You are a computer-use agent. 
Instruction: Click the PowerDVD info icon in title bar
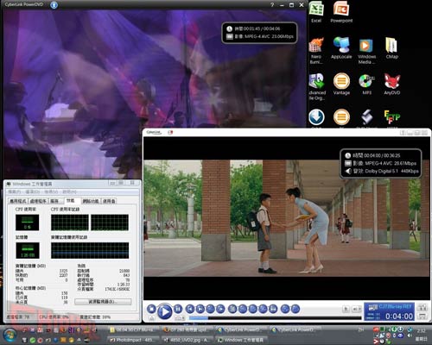54,5
